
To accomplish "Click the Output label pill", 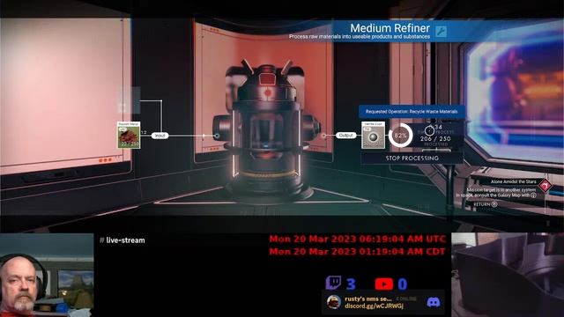I will 346,136.
